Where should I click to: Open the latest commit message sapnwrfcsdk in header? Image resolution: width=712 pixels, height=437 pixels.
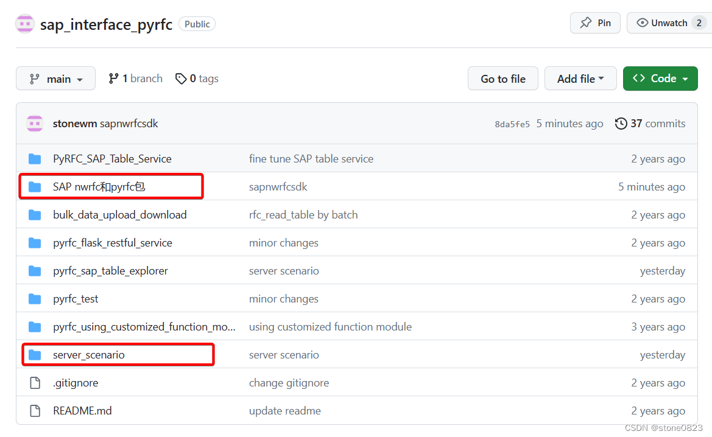pyautogui.click(x=129, y=124)
